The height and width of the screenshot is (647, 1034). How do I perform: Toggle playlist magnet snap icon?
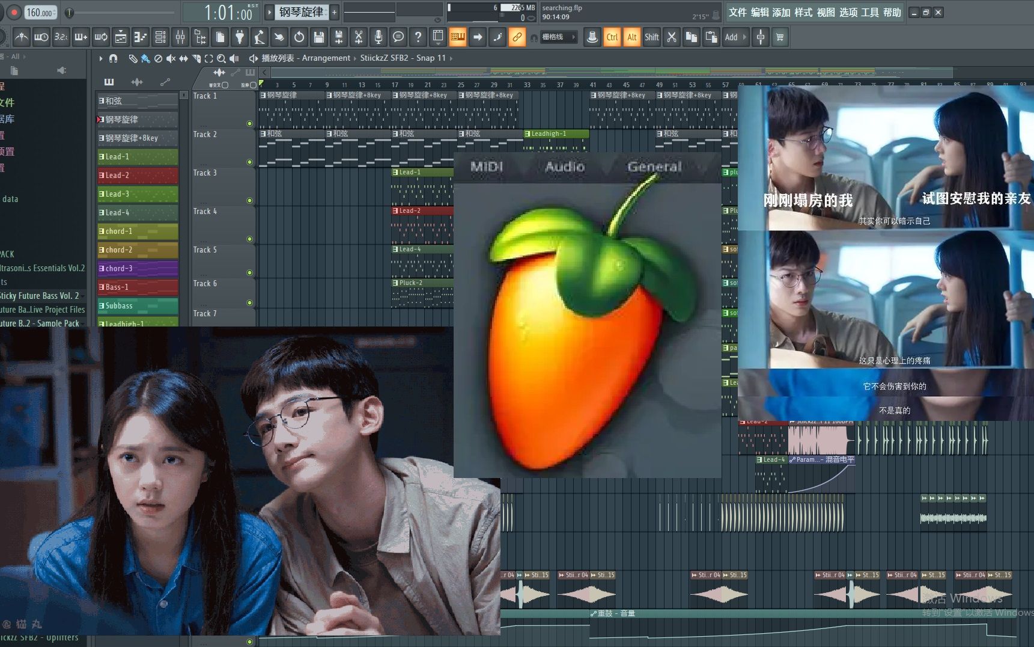point(113,58)
